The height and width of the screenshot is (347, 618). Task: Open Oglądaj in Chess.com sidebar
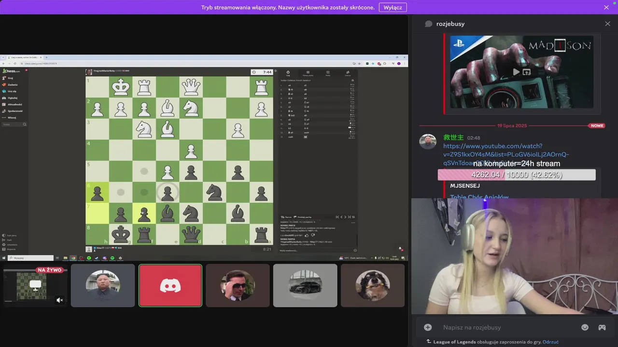pos(10,98)
